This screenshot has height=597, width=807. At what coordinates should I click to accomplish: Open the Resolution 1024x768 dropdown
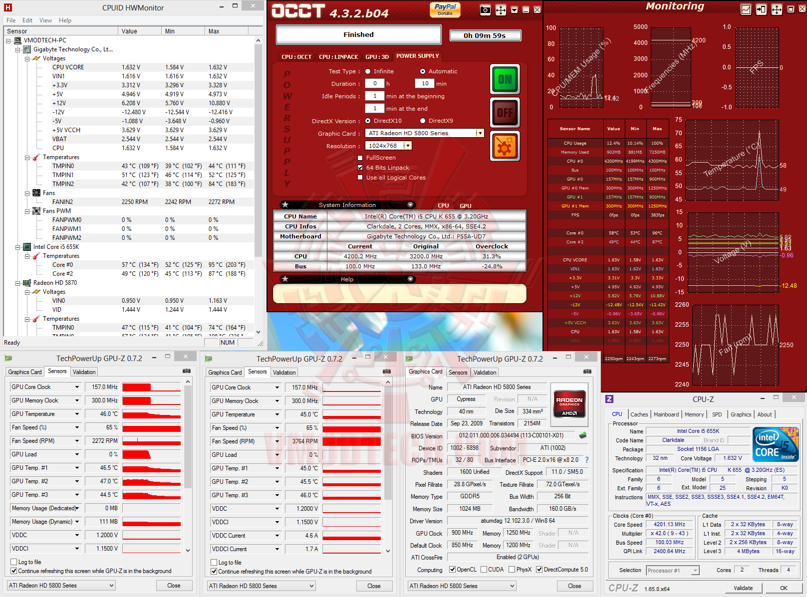click(x=408, y=146)
